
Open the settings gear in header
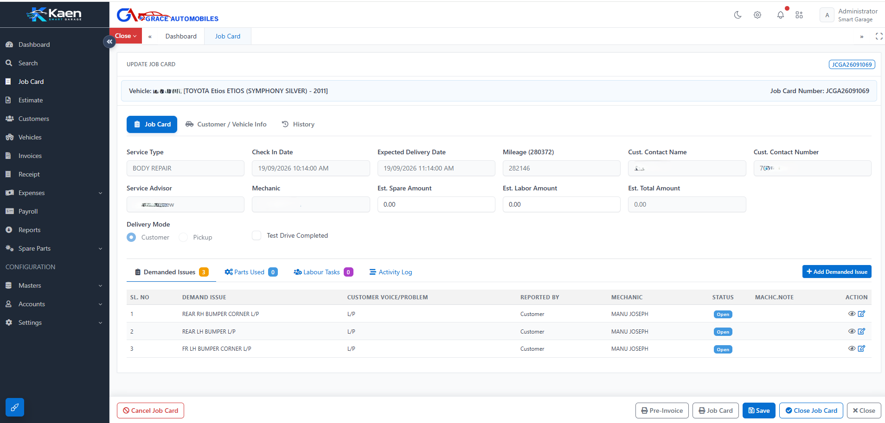(757, 15)
